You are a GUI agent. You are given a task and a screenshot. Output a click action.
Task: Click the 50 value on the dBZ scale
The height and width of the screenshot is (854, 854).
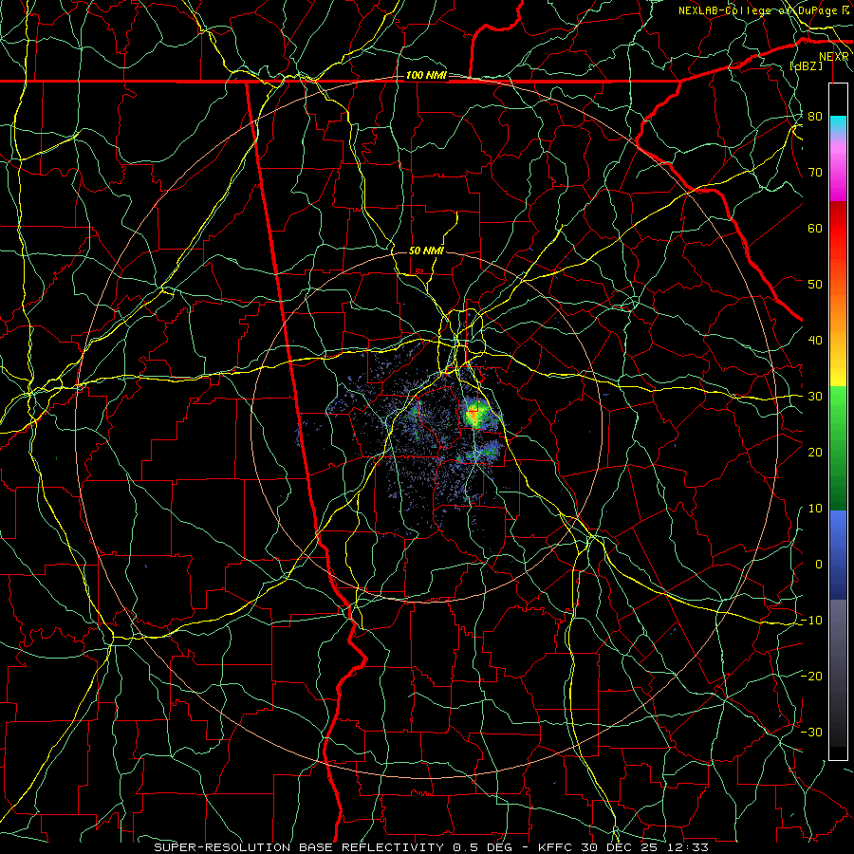(x=815, y=285)
